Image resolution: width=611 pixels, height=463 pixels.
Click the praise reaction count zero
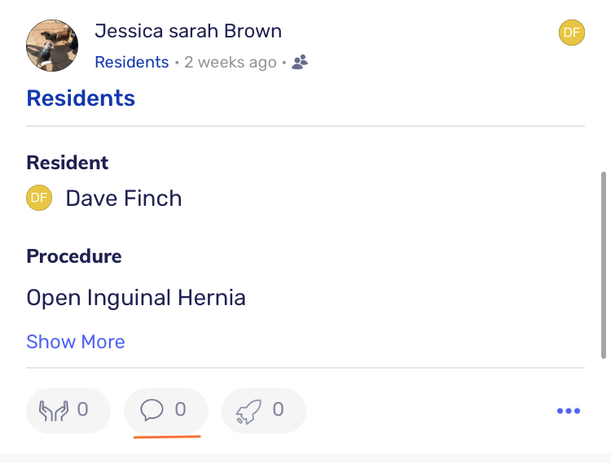point(82,409)
